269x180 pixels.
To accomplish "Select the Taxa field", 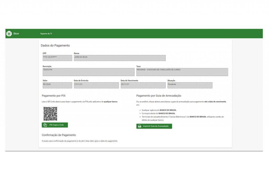I will click(x=182, y=72).
